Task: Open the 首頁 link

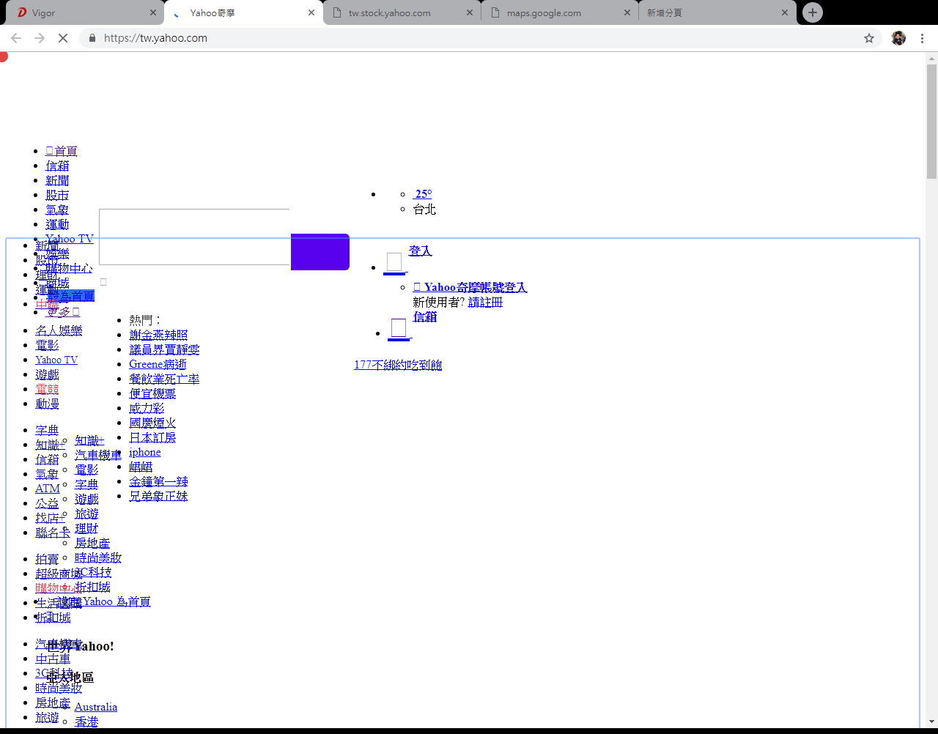Action: tap(62, 151)
